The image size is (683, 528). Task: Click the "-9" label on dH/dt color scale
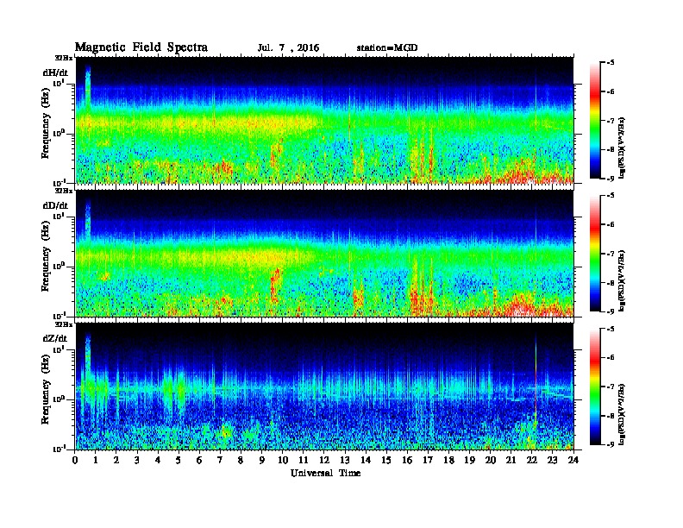pyautogui.click(x=610, y=179)
